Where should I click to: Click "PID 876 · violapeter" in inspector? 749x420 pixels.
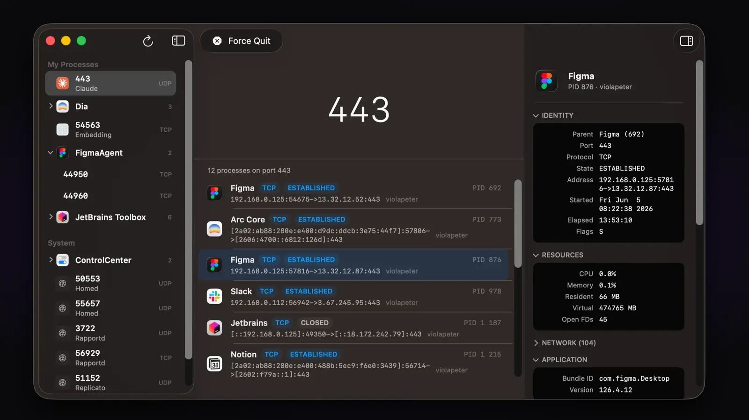[600, 87]
